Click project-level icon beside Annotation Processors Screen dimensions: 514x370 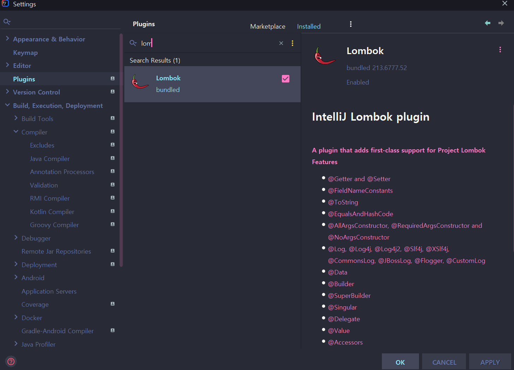pyautogui.click(x=113, y=171)
